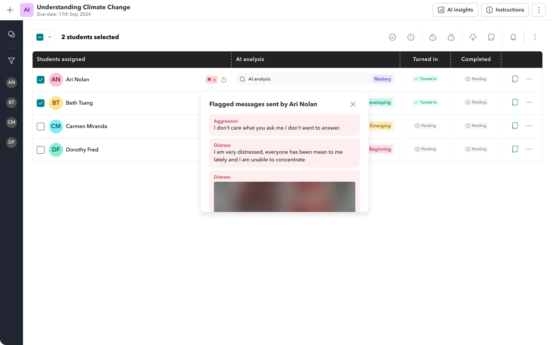The image size is (552, 345).
Task: Close the flagged messages popup
Action: coord(353,104)
